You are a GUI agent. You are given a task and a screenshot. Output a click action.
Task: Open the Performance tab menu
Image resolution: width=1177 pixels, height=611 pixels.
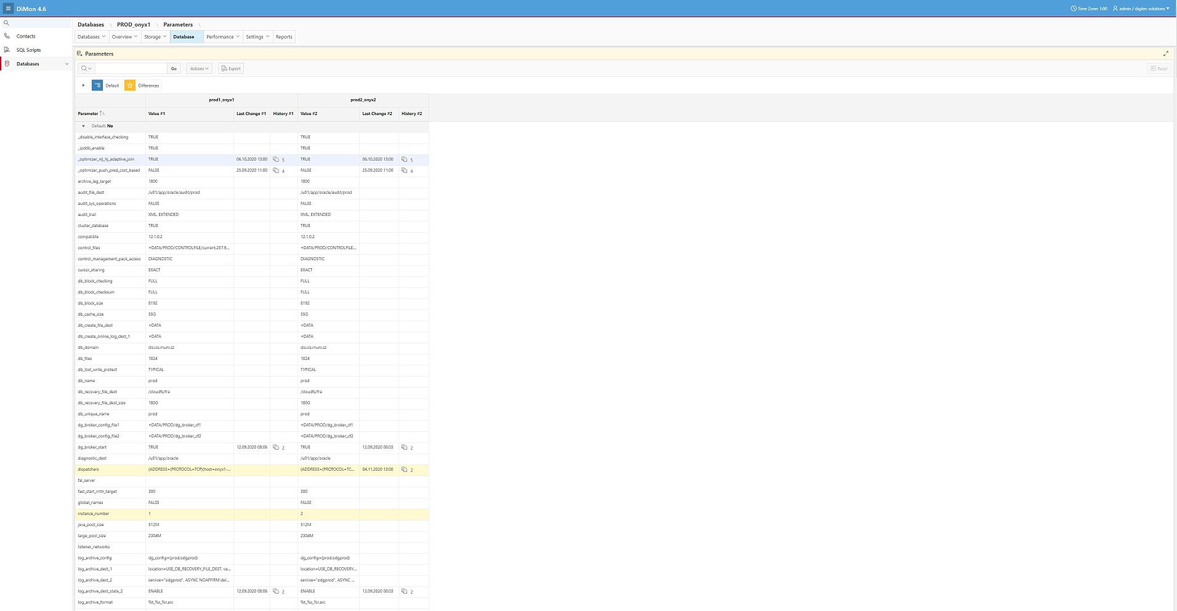222,37
